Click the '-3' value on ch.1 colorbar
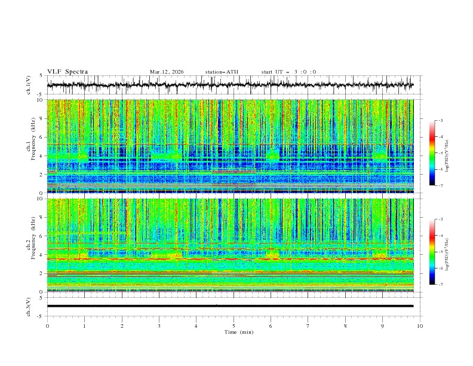Screen dimensions: 473x366 tap(441, 120)
